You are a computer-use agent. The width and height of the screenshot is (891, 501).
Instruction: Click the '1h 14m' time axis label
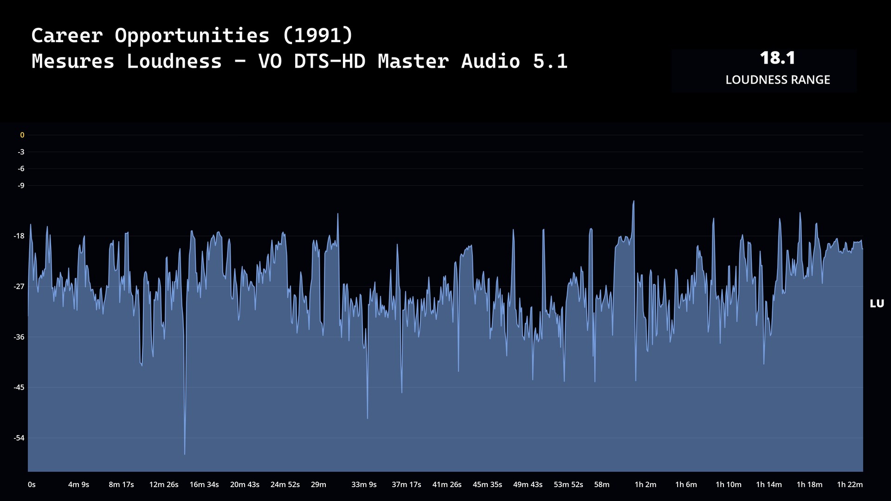pos(769,484)
